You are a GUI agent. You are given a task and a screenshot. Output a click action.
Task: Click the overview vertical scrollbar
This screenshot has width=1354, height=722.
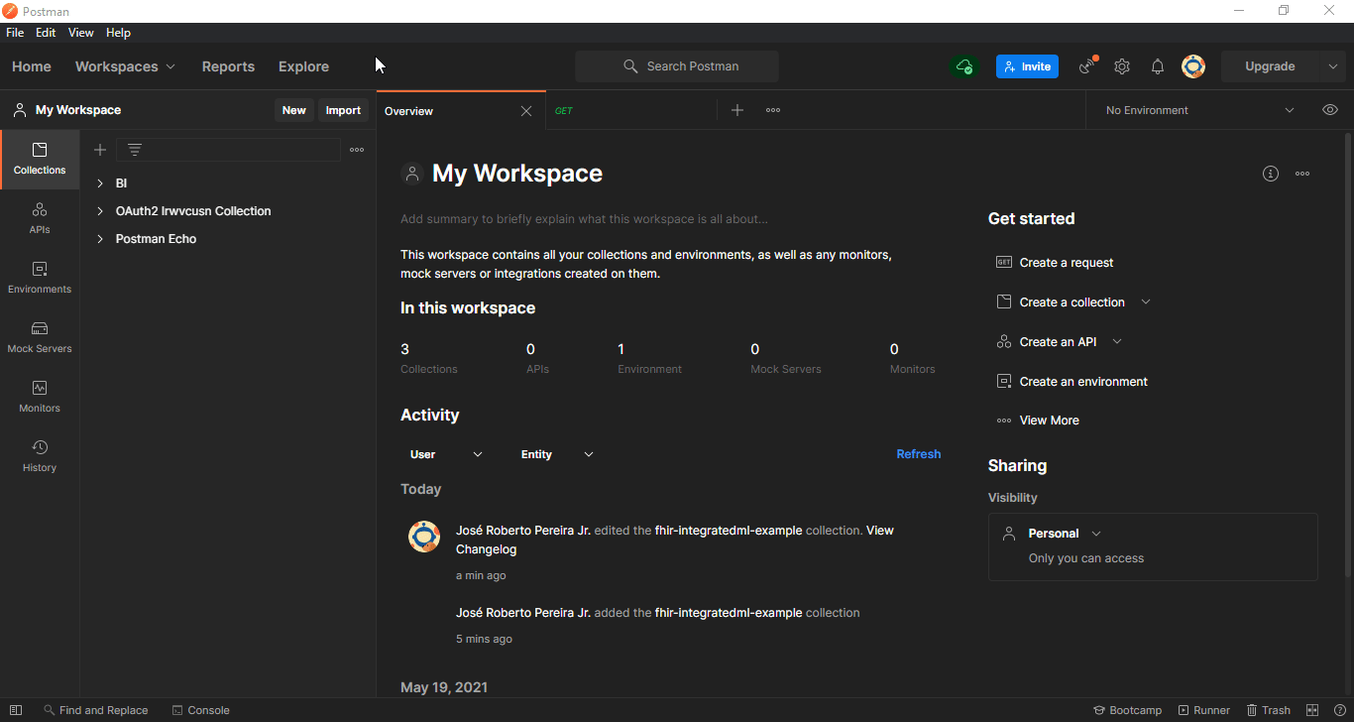(1347, 355)
